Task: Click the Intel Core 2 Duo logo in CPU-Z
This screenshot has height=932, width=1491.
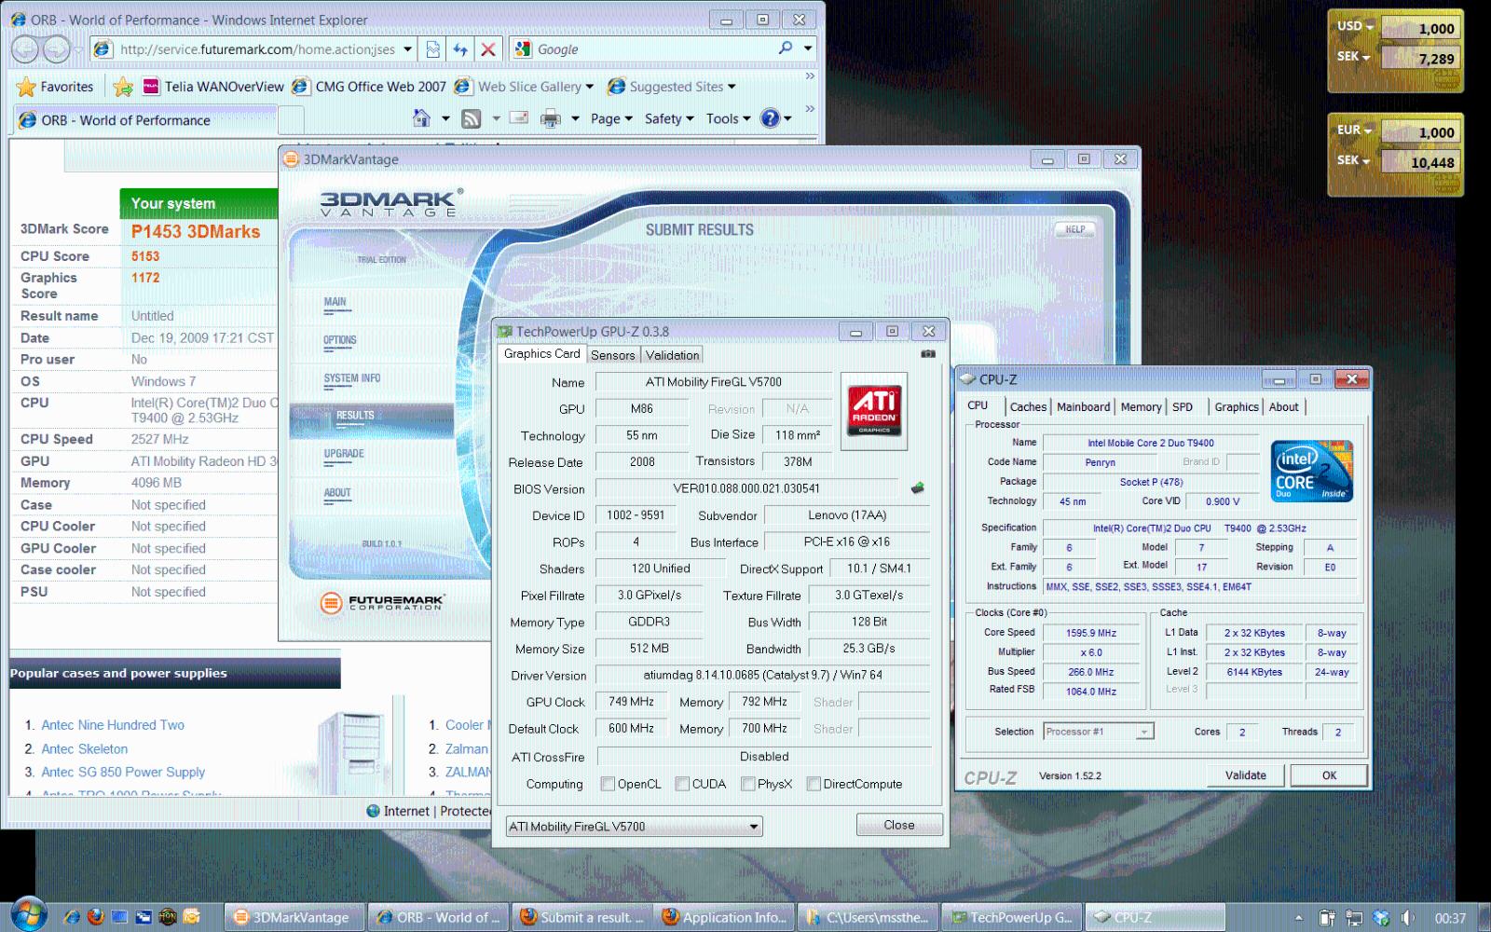Action: (x=1312, y=472)
